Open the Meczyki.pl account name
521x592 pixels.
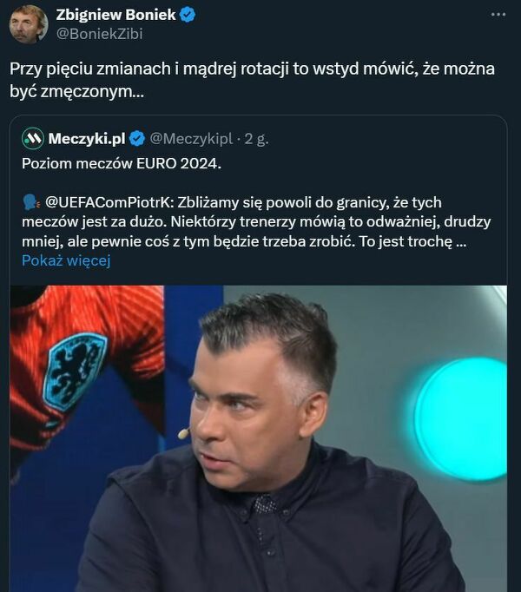87,139
